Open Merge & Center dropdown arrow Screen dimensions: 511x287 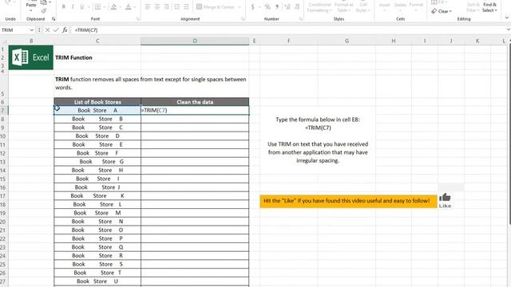pyautogui.click(x=240, y=7)
